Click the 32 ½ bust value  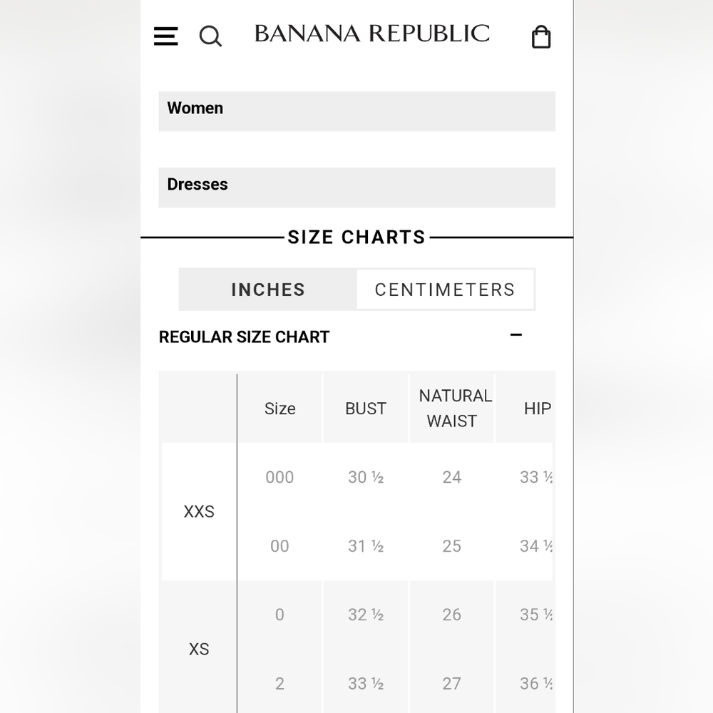366,615
